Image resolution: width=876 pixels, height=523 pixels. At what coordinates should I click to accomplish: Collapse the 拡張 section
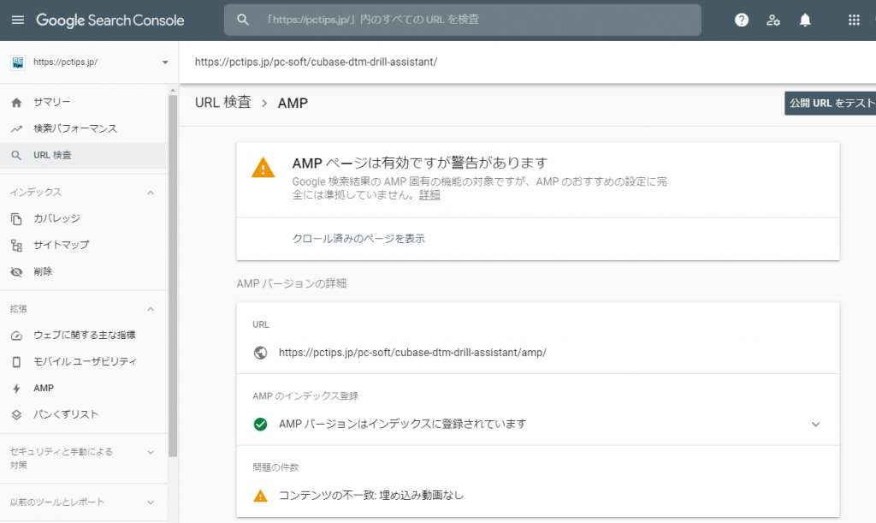coord(151,309)
